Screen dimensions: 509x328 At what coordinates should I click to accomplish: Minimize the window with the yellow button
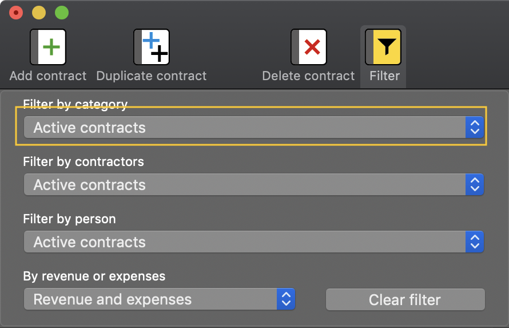(x=39, y=13)
